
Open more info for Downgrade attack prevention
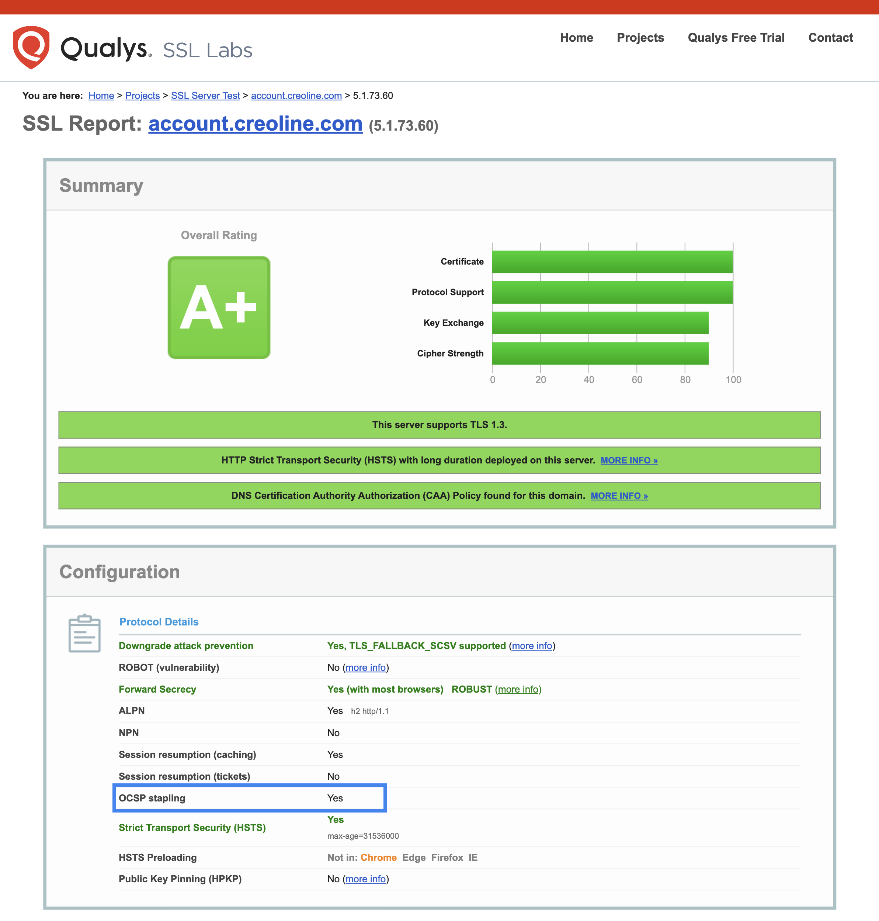coord(532,646)
